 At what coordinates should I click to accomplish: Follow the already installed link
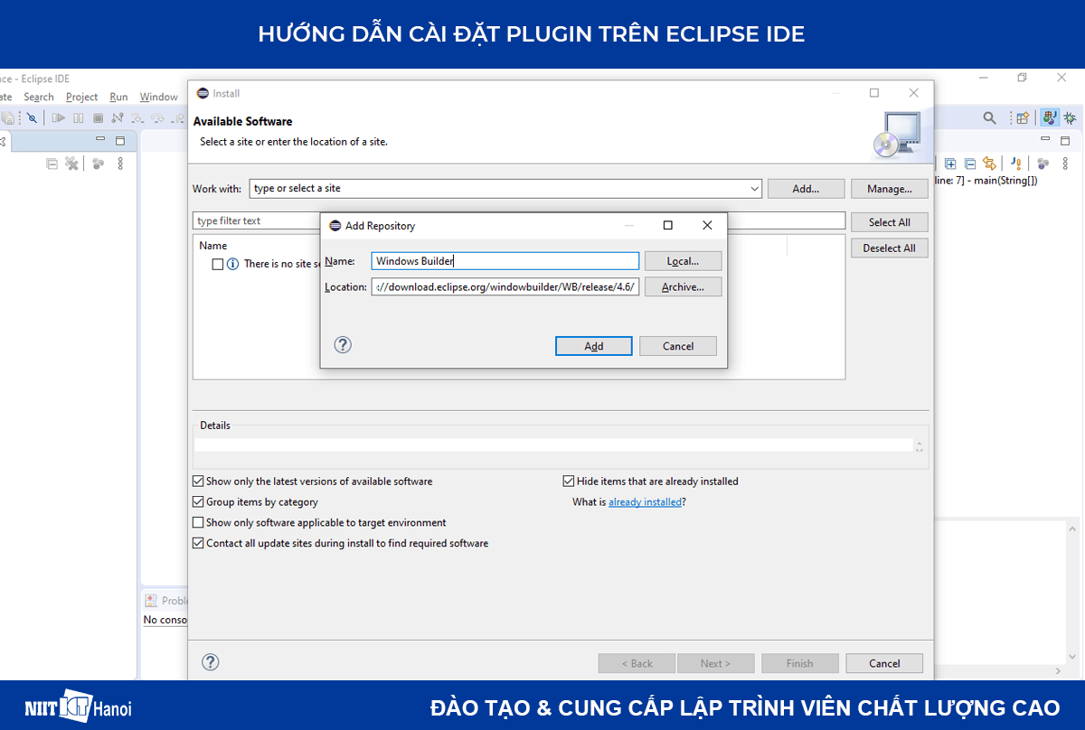(645, 501)
